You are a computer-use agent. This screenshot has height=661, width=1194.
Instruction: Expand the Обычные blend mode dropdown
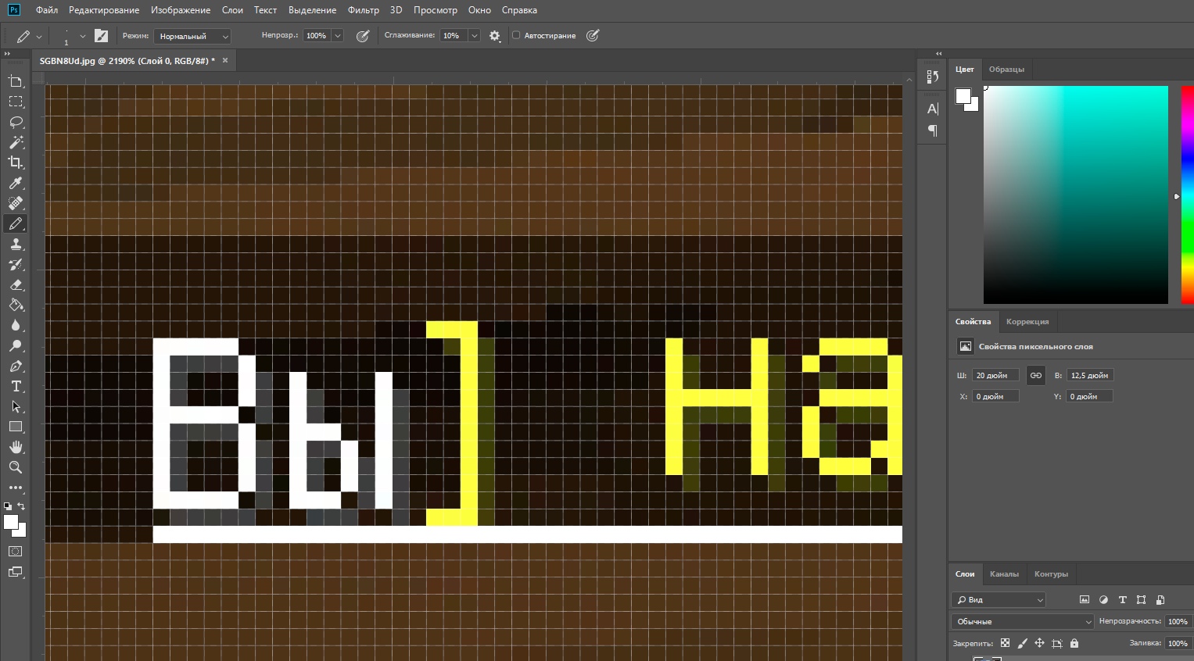[x=1022, y=621]
